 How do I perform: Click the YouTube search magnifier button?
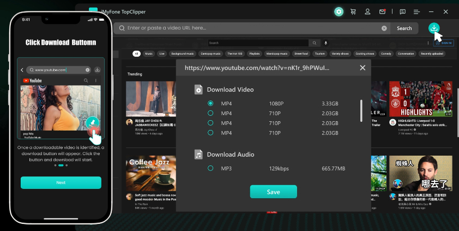click(x=315, y=43)
